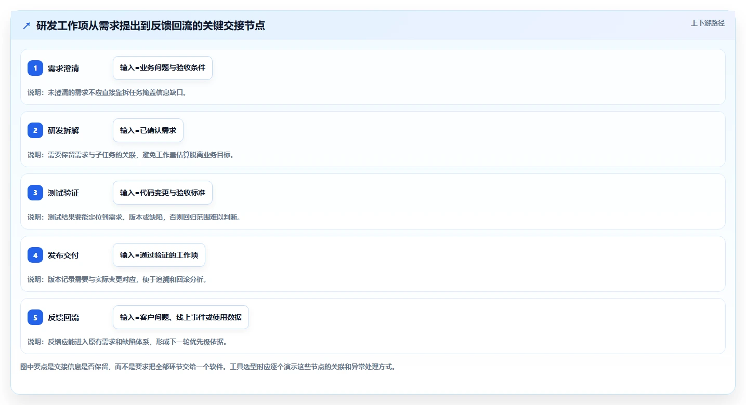
Task: Click the 输入=已确认需求 chip
Action: tap(148, 130)
